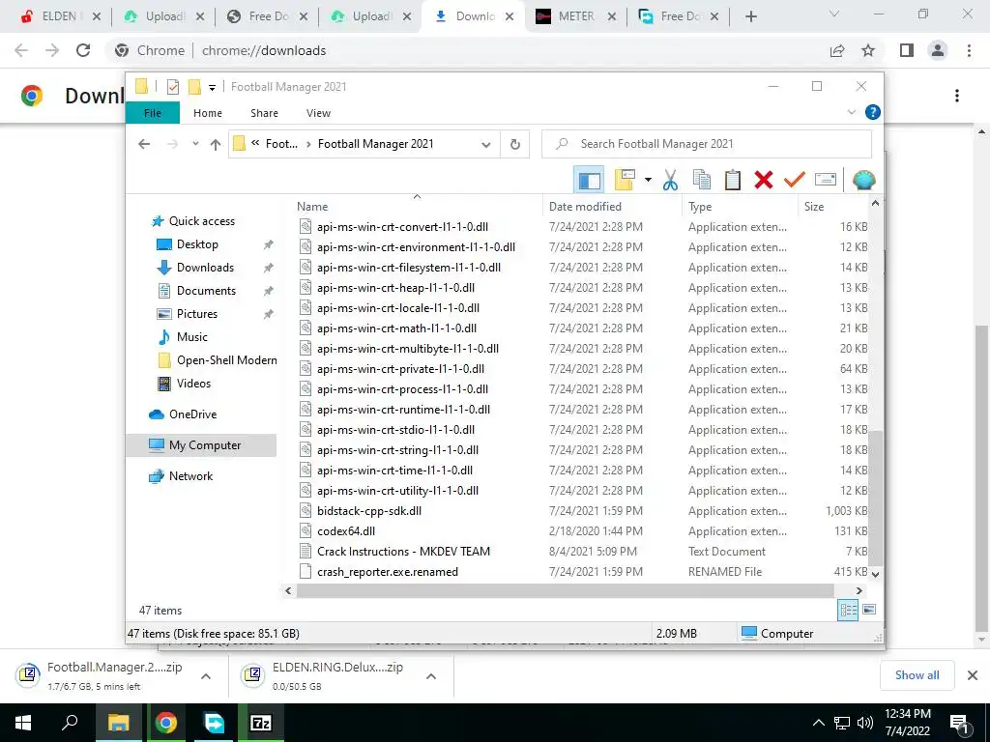Open Football.Manager zip download options arrow
This screenshot has height=742, width=990.
click(205, 676)
